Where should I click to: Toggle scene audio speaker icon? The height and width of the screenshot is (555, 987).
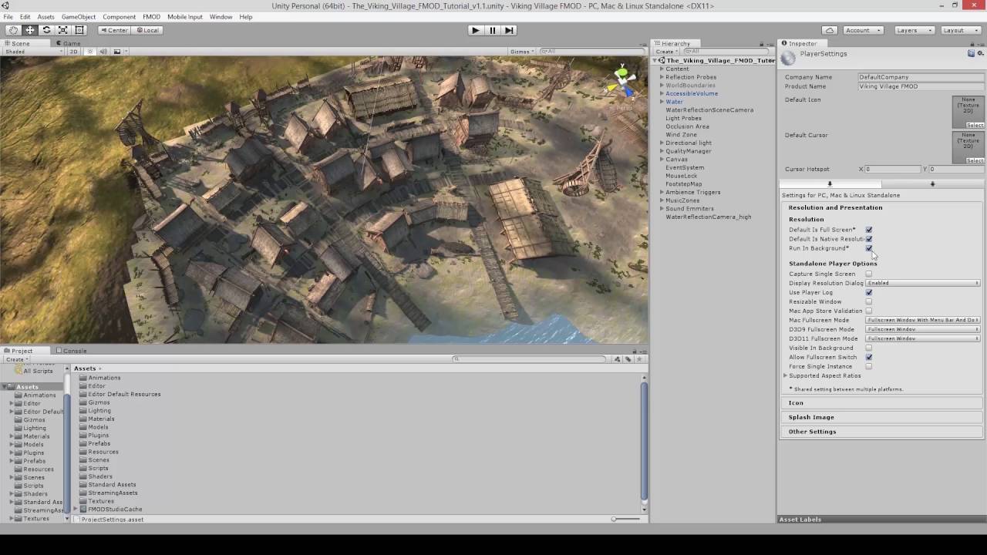tap(103, 52)
